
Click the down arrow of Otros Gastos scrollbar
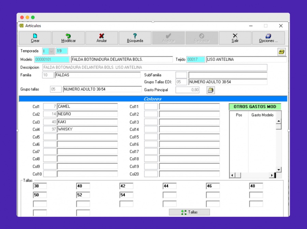(279, 170)
